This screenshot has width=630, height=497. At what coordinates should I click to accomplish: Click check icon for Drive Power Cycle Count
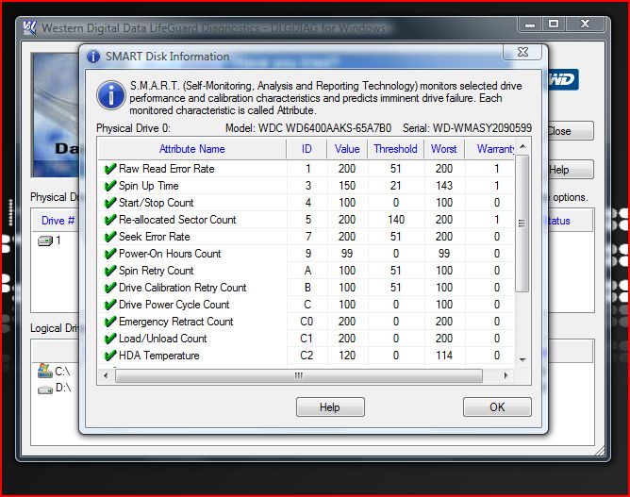click(x=109, y=305)
